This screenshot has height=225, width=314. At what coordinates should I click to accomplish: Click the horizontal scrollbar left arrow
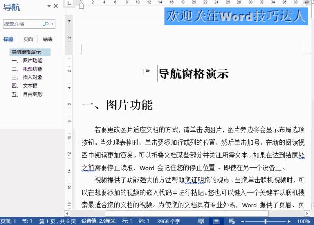(67, 213)
